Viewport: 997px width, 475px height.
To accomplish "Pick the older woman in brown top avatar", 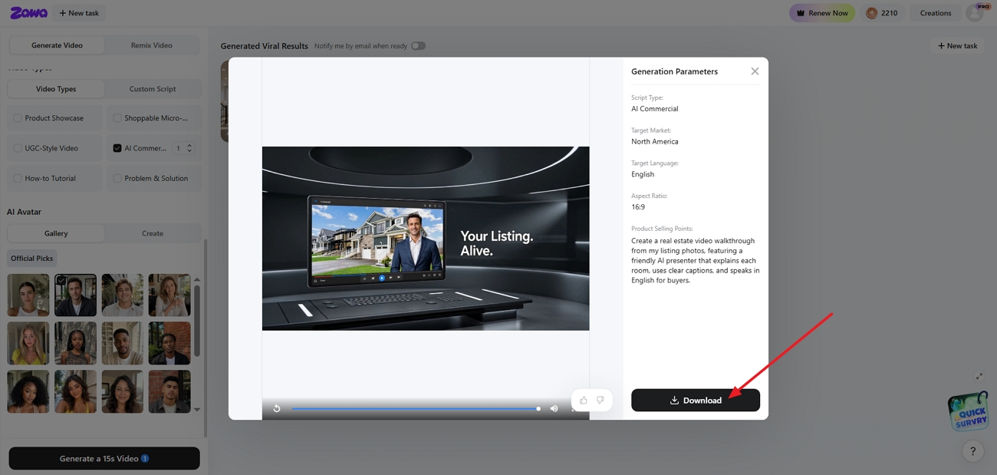I will [x=123, y=391].
